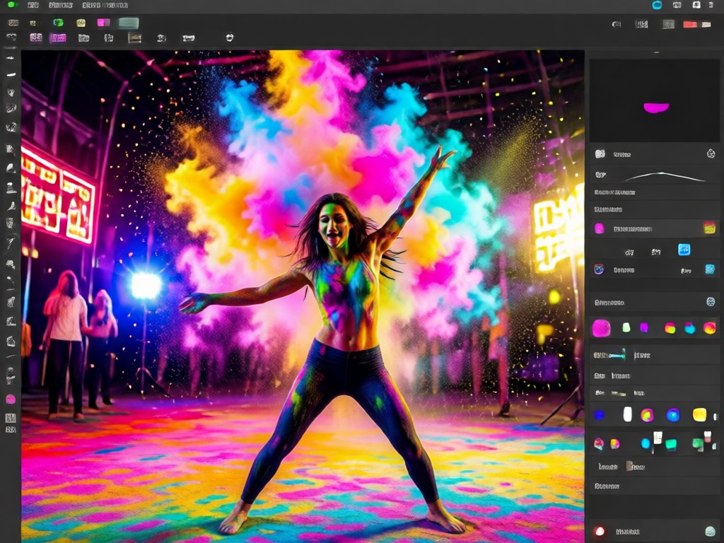This screenshot has width=724, height=543.
Task: Click the magenta brush preview in right panel
Action: [656, 107]
